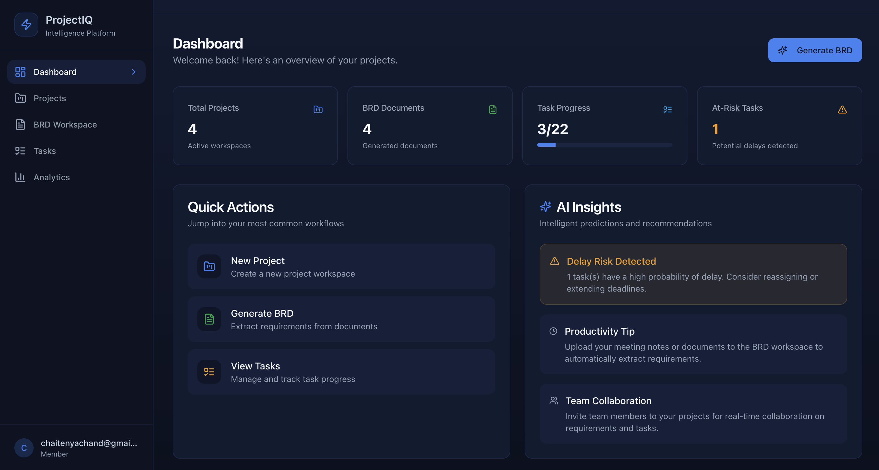Click the warning triangle in At-Risk Tasks card
The width and height of the screenshot is (879, 470).
842,109
